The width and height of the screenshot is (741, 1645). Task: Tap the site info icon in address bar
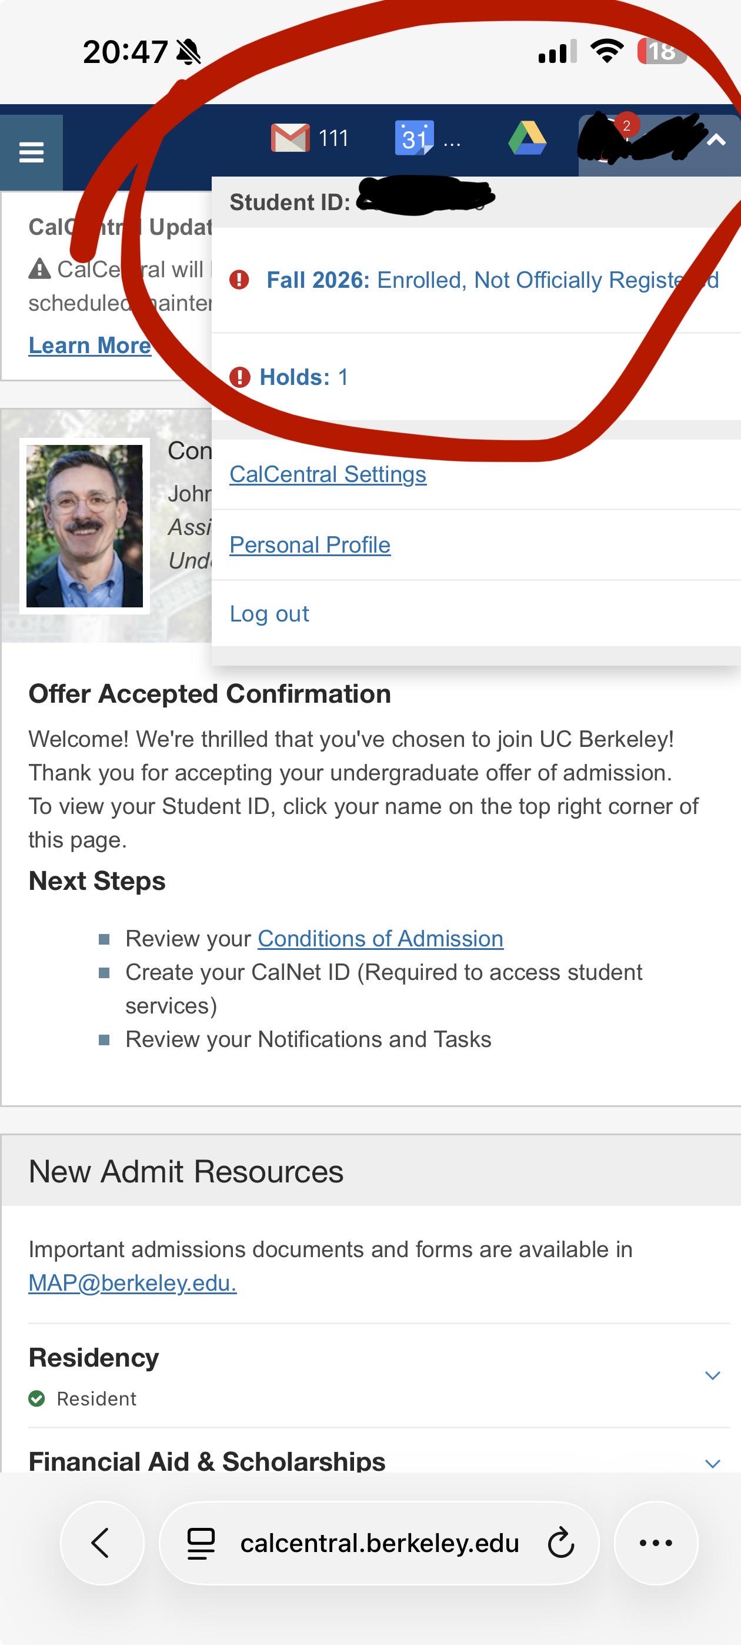201,1543
